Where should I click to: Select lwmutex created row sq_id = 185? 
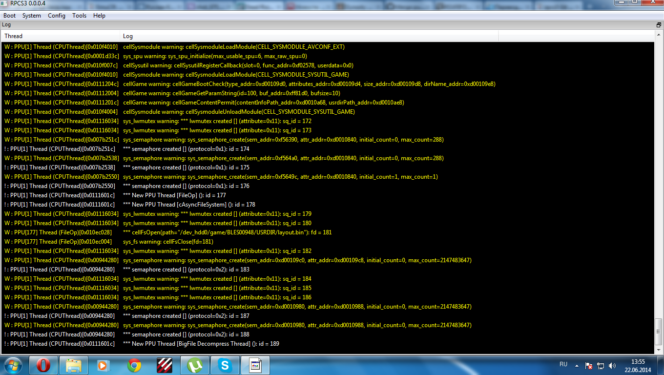[328, 288]
